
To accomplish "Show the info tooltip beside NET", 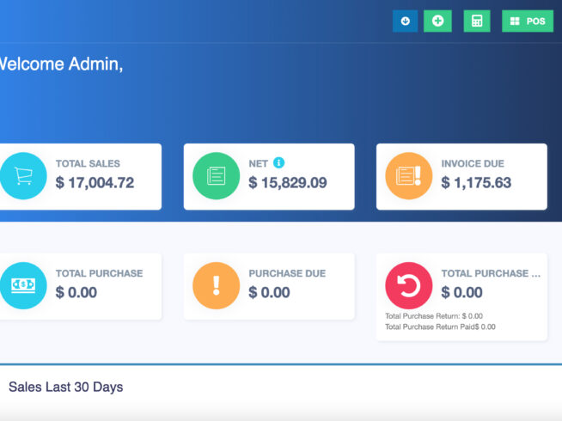I will [278, 162].
